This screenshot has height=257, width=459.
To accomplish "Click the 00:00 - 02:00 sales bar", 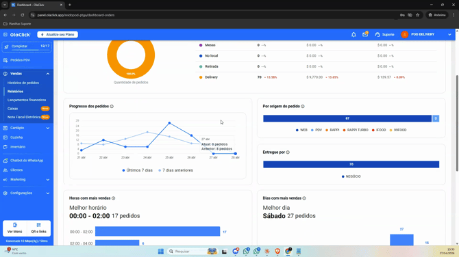I will (x=158, y=231).
